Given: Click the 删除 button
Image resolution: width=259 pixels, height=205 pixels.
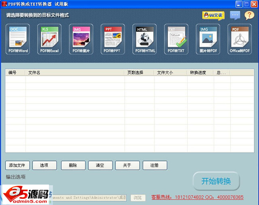Looking at the screenshot, I should point(73,165).
